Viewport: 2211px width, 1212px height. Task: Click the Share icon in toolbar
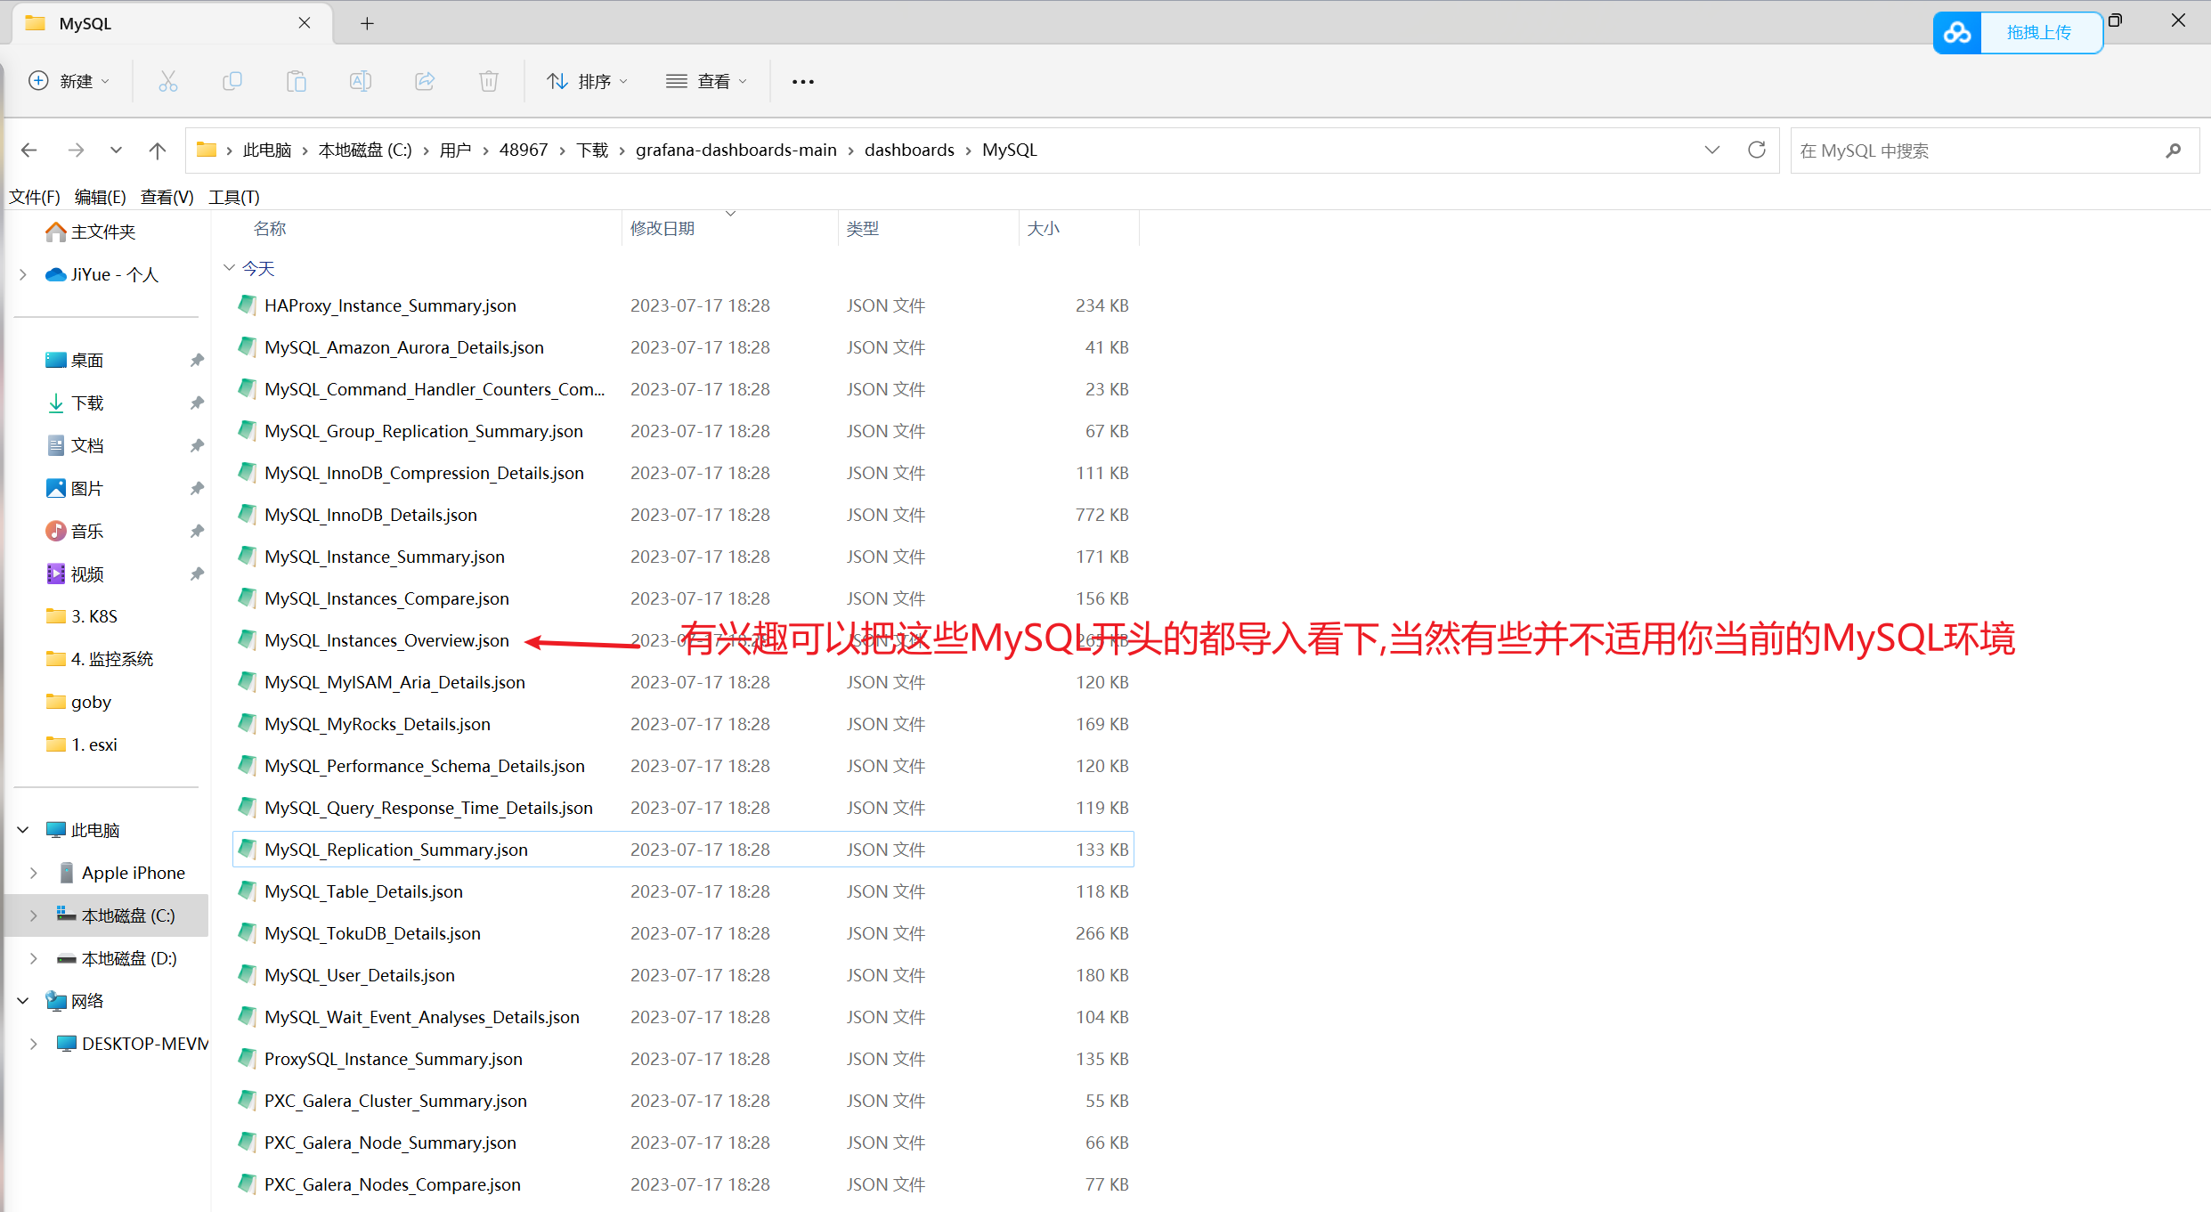pos(425,82)
